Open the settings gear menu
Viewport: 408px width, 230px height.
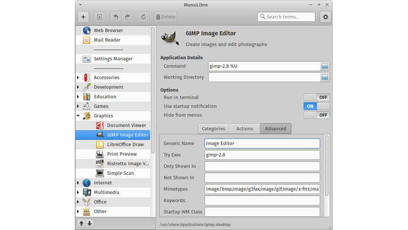pyautogui.click(x=325, y=17)
